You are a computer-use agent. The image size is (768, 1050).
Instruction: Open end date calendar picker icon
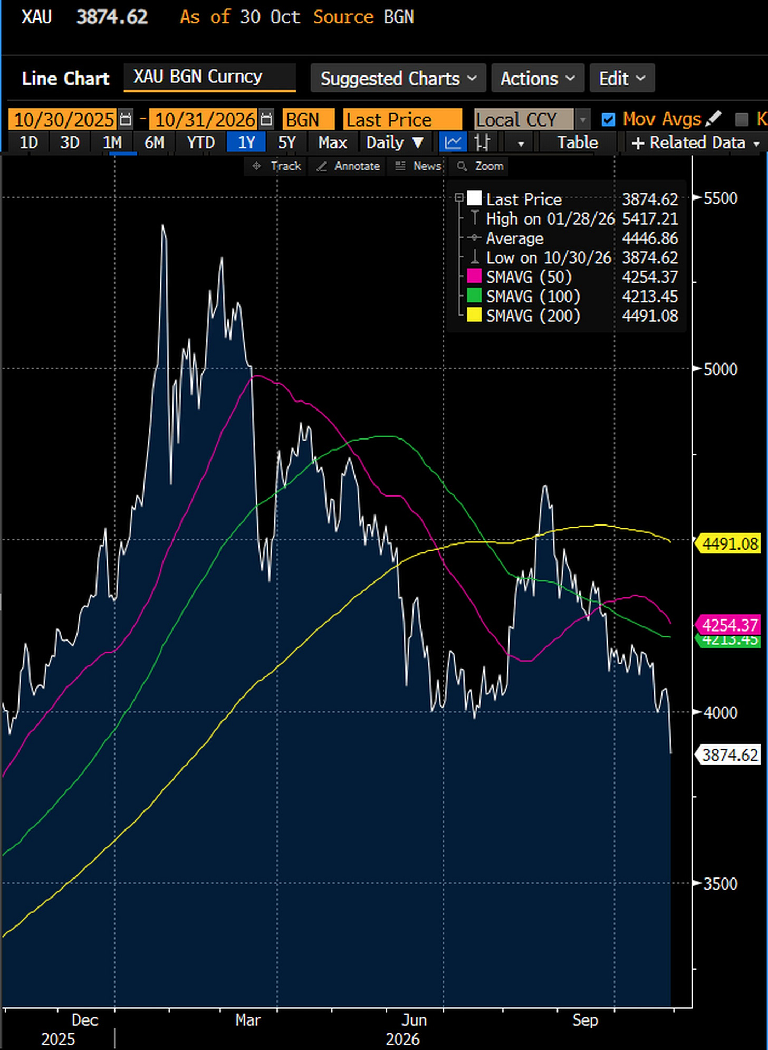click(267, 120)
